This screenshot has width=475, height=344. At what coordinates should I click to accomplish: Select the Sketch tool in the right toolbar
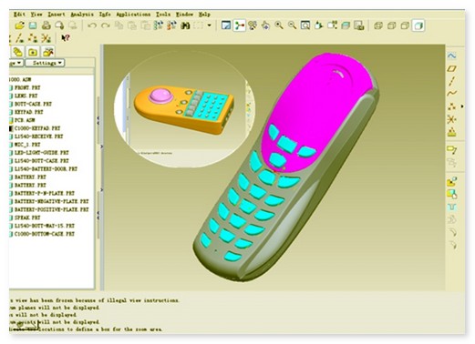(451, 56)
